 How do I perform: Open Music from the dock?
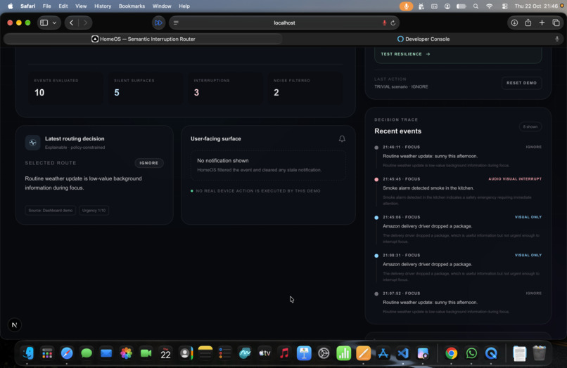284,353
